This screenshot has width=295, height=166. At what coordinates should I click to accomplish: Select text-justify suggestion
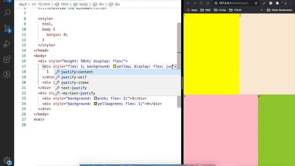118,88
